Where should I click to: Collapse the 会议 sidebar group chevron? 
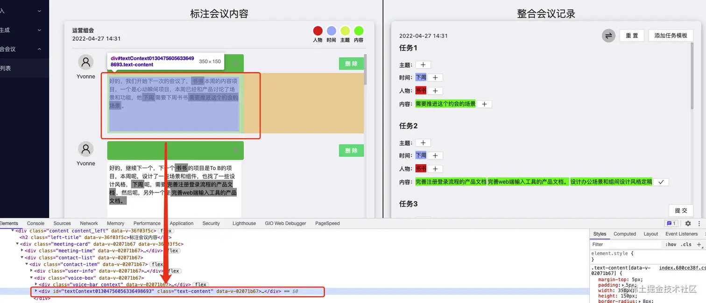(x=39, y=49)
